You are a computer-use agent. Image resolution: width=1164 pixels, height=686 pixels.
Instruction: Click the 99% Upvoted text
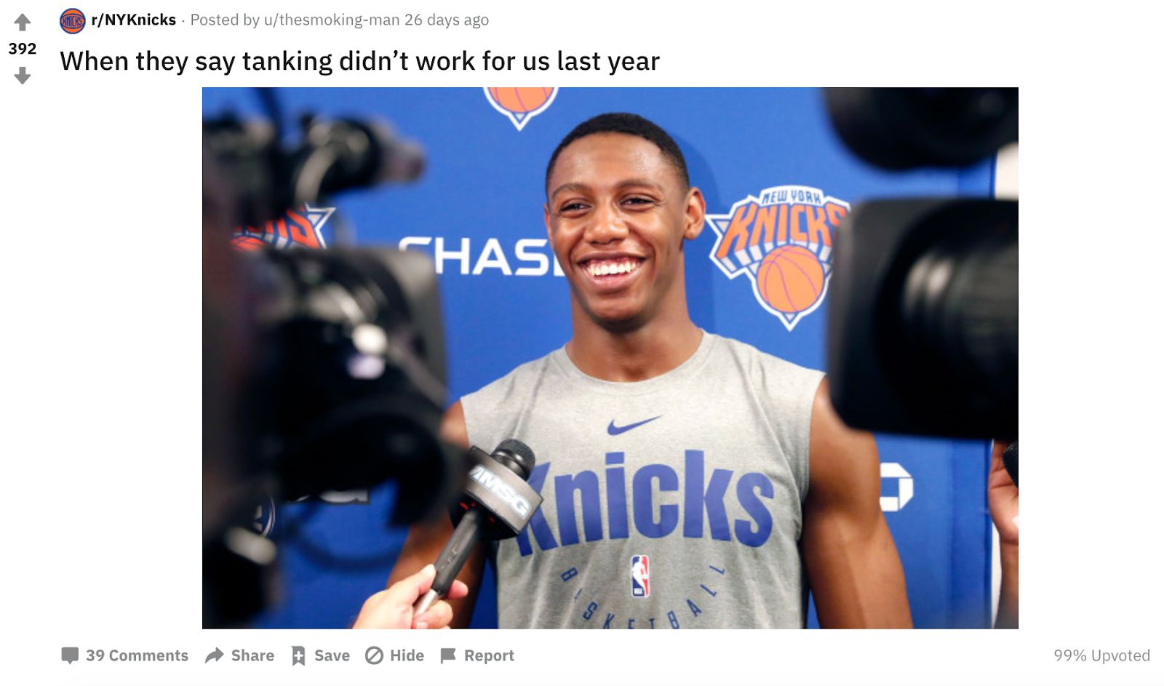1101,655
